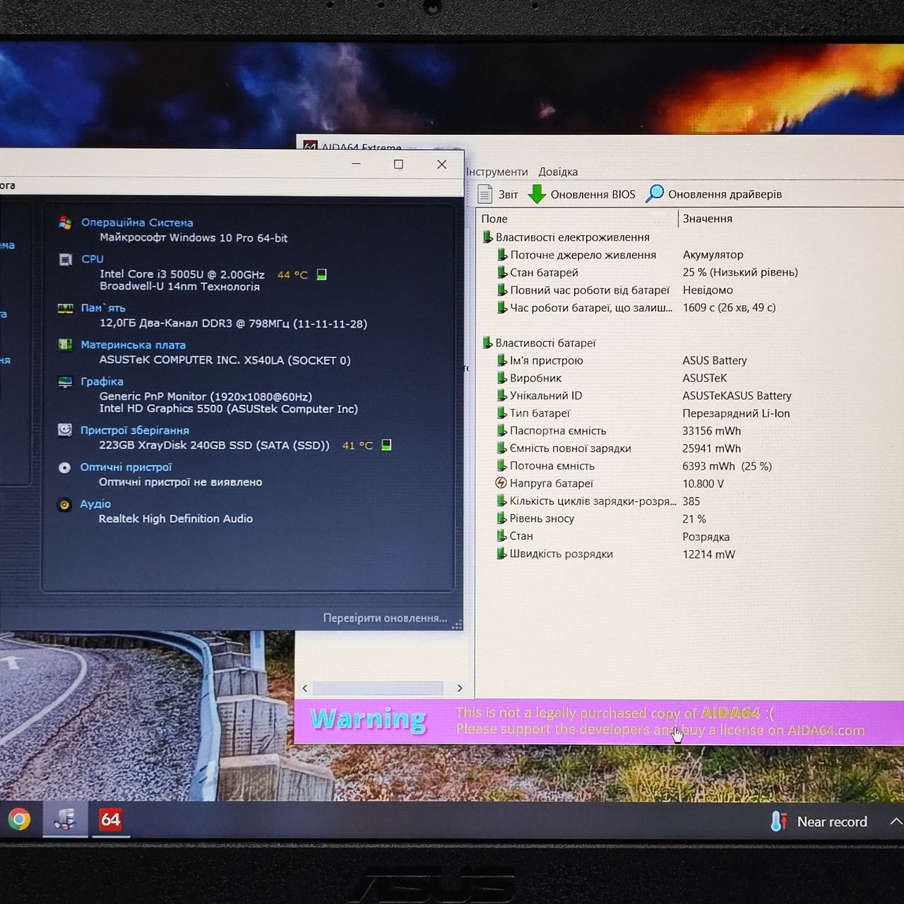Screen dimensions: 904x904
Task: Click the CPU 44 °C temperature reading
Action: coord(292,275)
